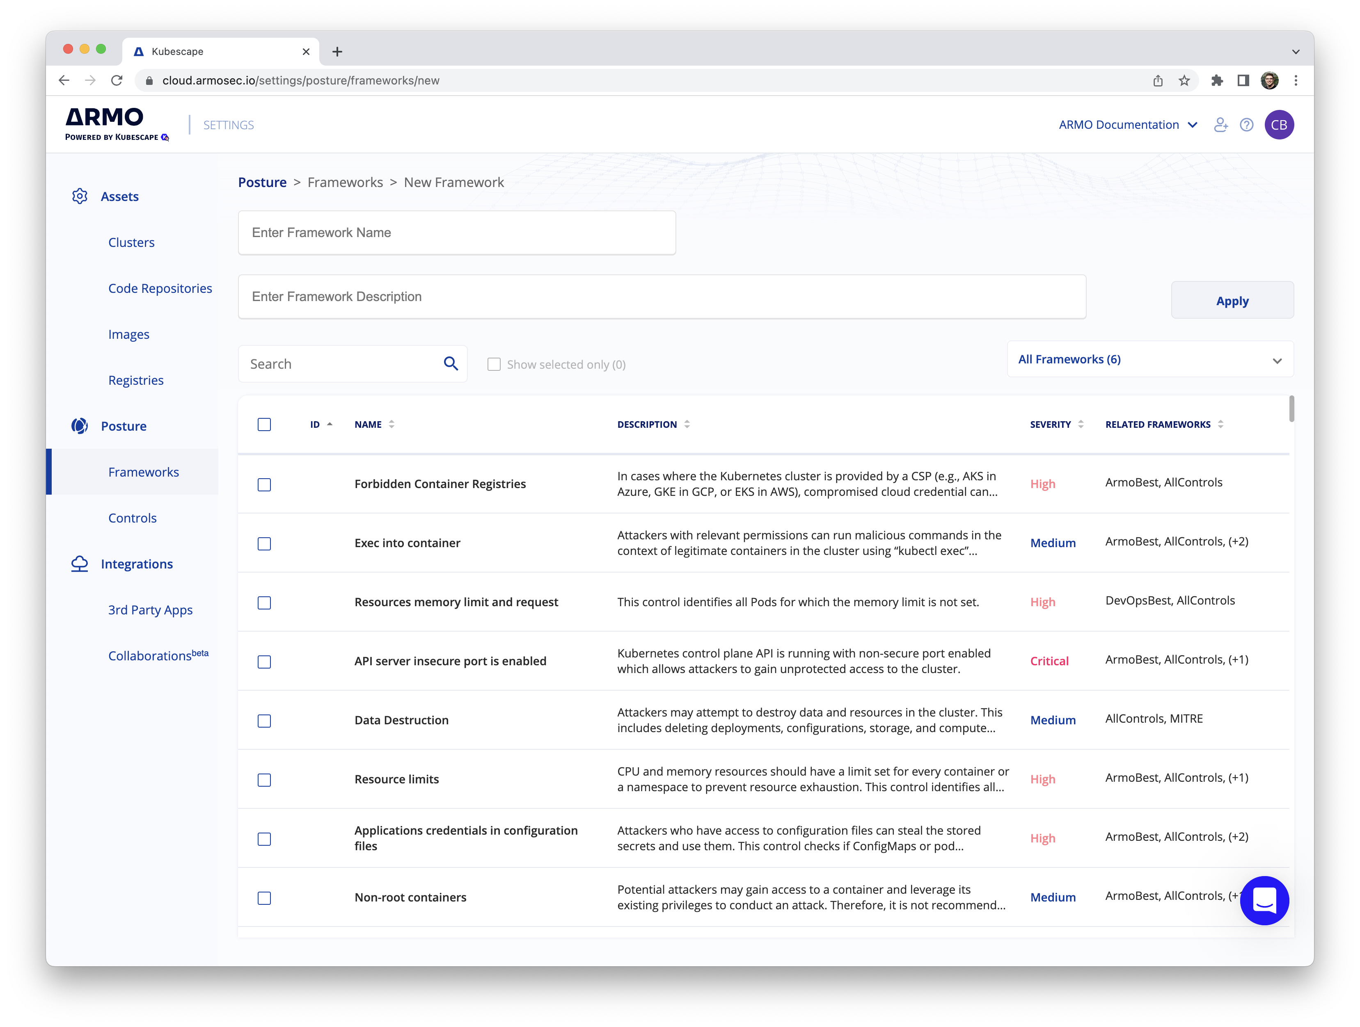
Task: Expand the All Frameworks (6) dropdown
Action: [1150, 360]
